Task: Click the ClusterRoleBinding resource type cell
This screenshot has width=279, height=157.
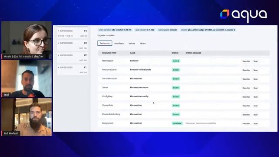Action: [x=111, y=114]
